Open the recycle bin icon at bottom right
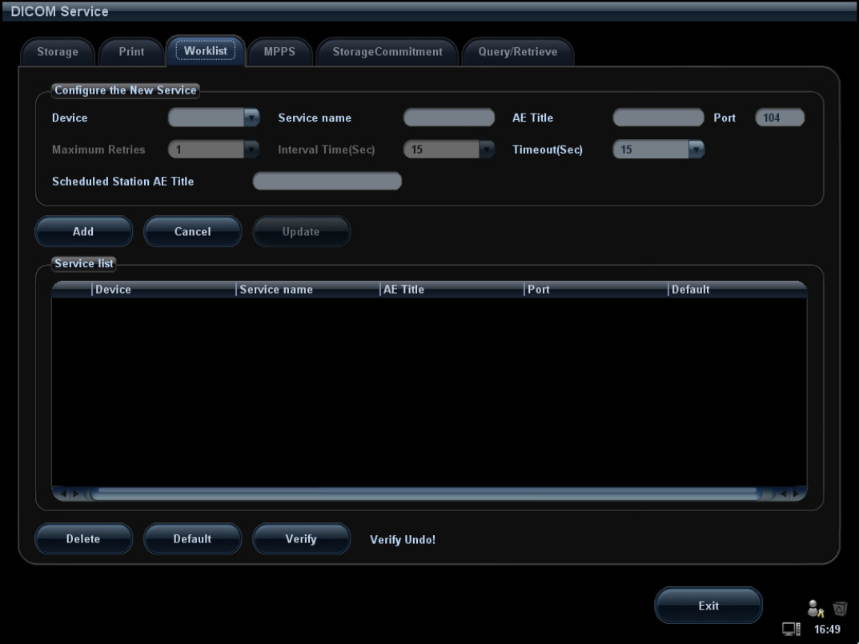 (840, 609)
